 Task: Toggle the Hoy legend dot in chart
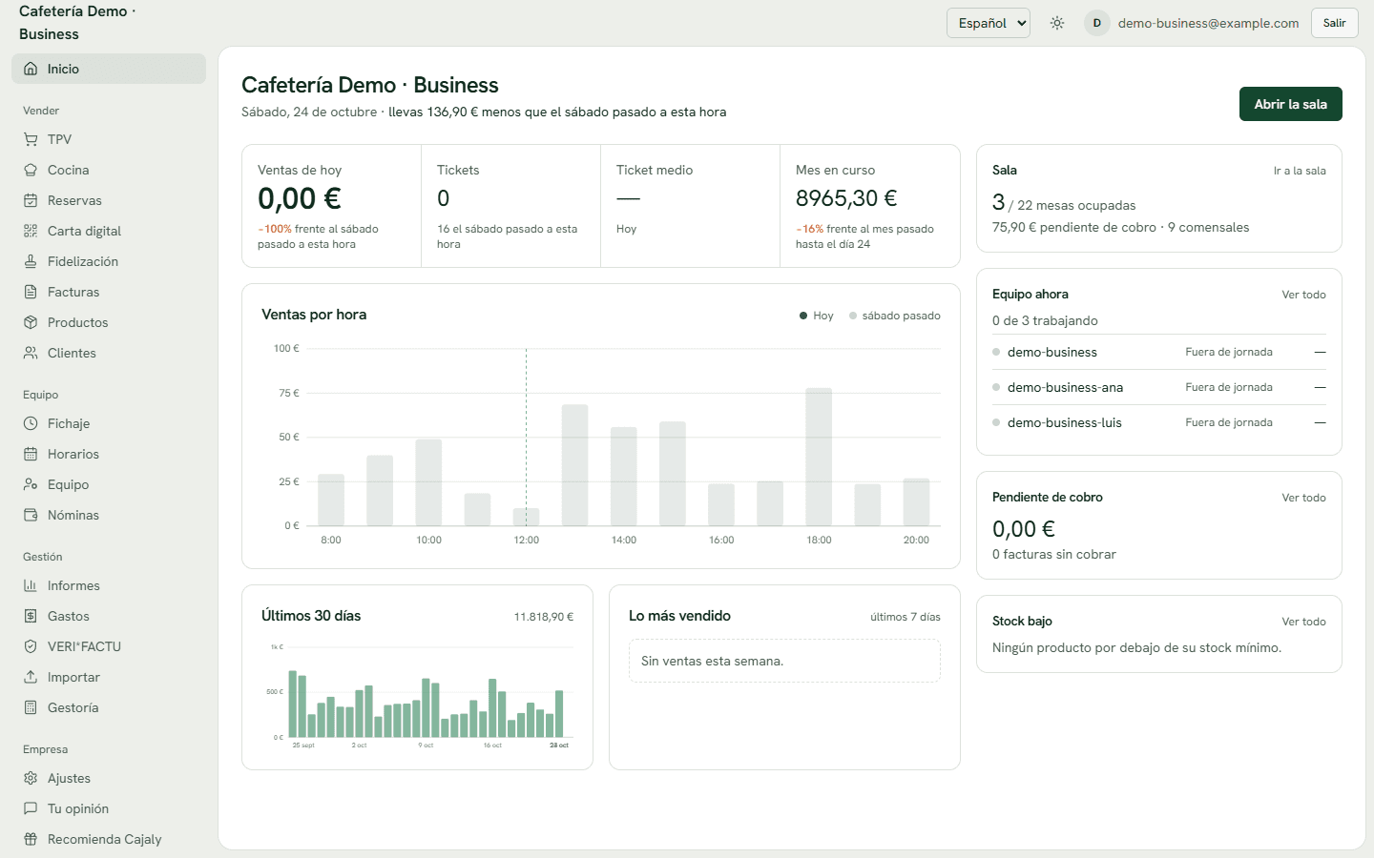tap(803, 316)
